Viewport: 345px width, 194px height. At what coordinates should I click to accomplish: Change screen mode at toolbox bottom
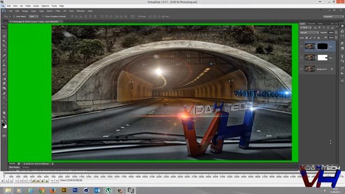(4, 136)
